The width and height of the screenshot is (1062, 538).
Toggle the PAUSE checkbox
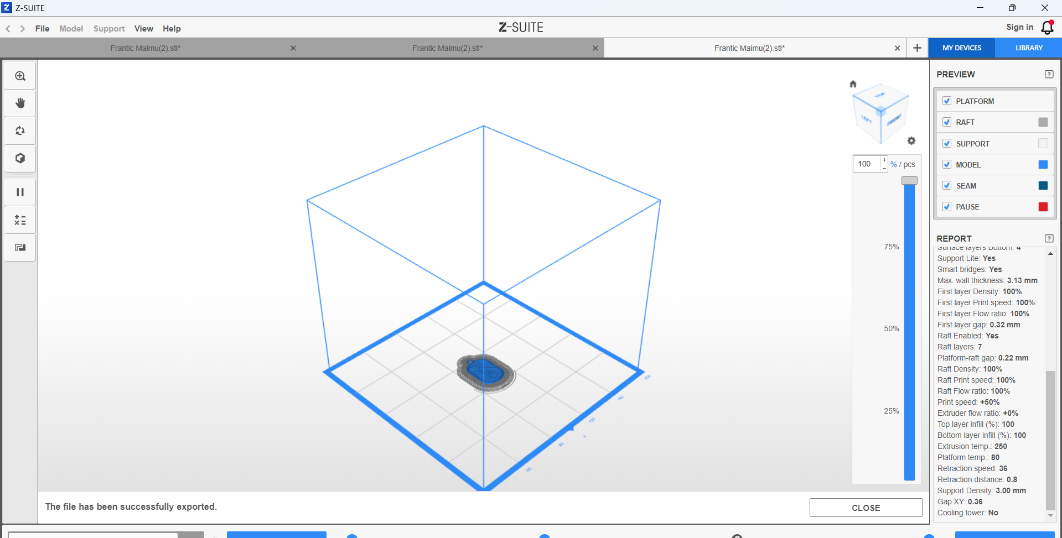(x=947, y=207)
